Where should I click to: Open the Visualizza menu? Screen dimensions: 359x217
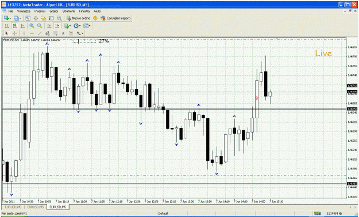(24, 11)
